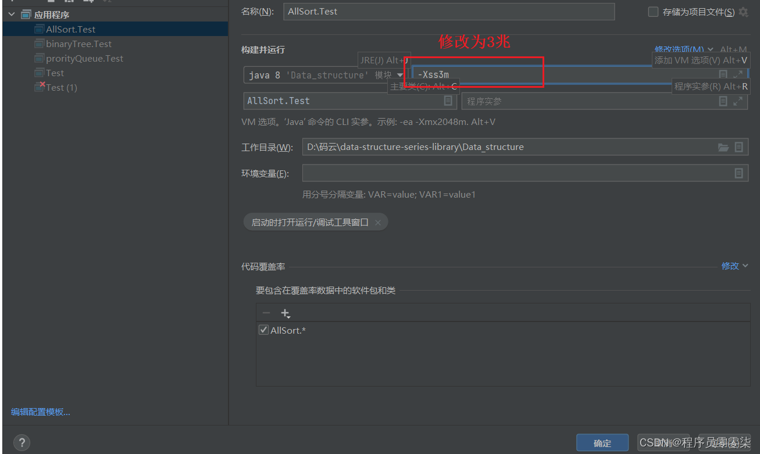The height and width of the screenshot is (454, 760).
Task: Add coverage class with plus icon
Action: pos(286,313)
